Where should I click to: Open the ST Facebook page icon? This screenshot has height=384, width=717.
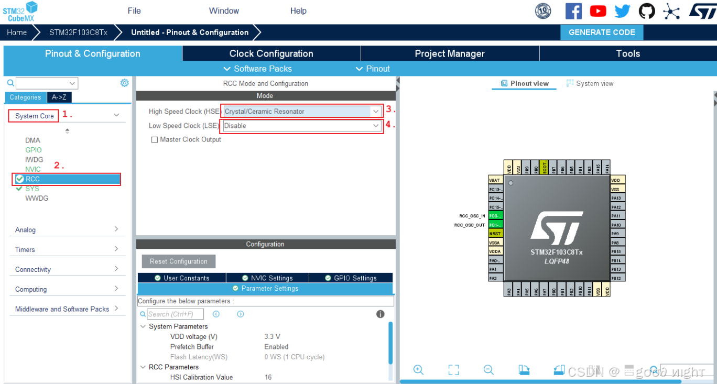pos(573,11)
